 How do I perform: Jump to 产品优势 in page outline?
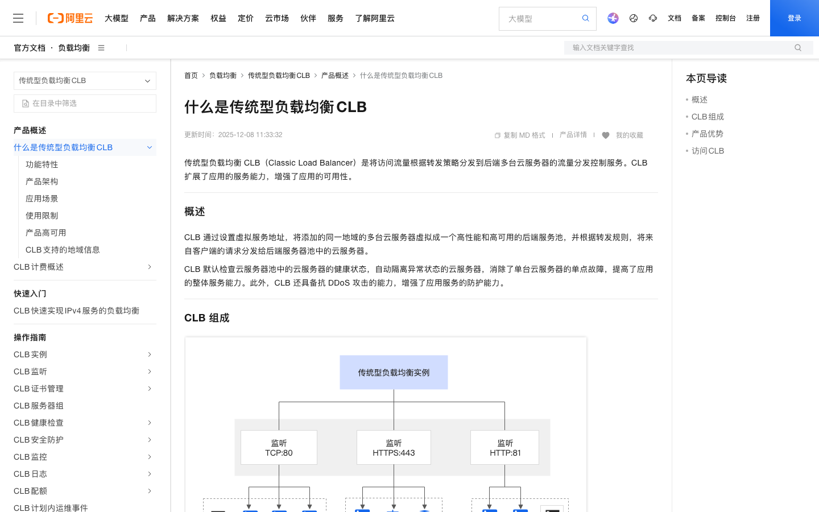[x=708, y=134]
